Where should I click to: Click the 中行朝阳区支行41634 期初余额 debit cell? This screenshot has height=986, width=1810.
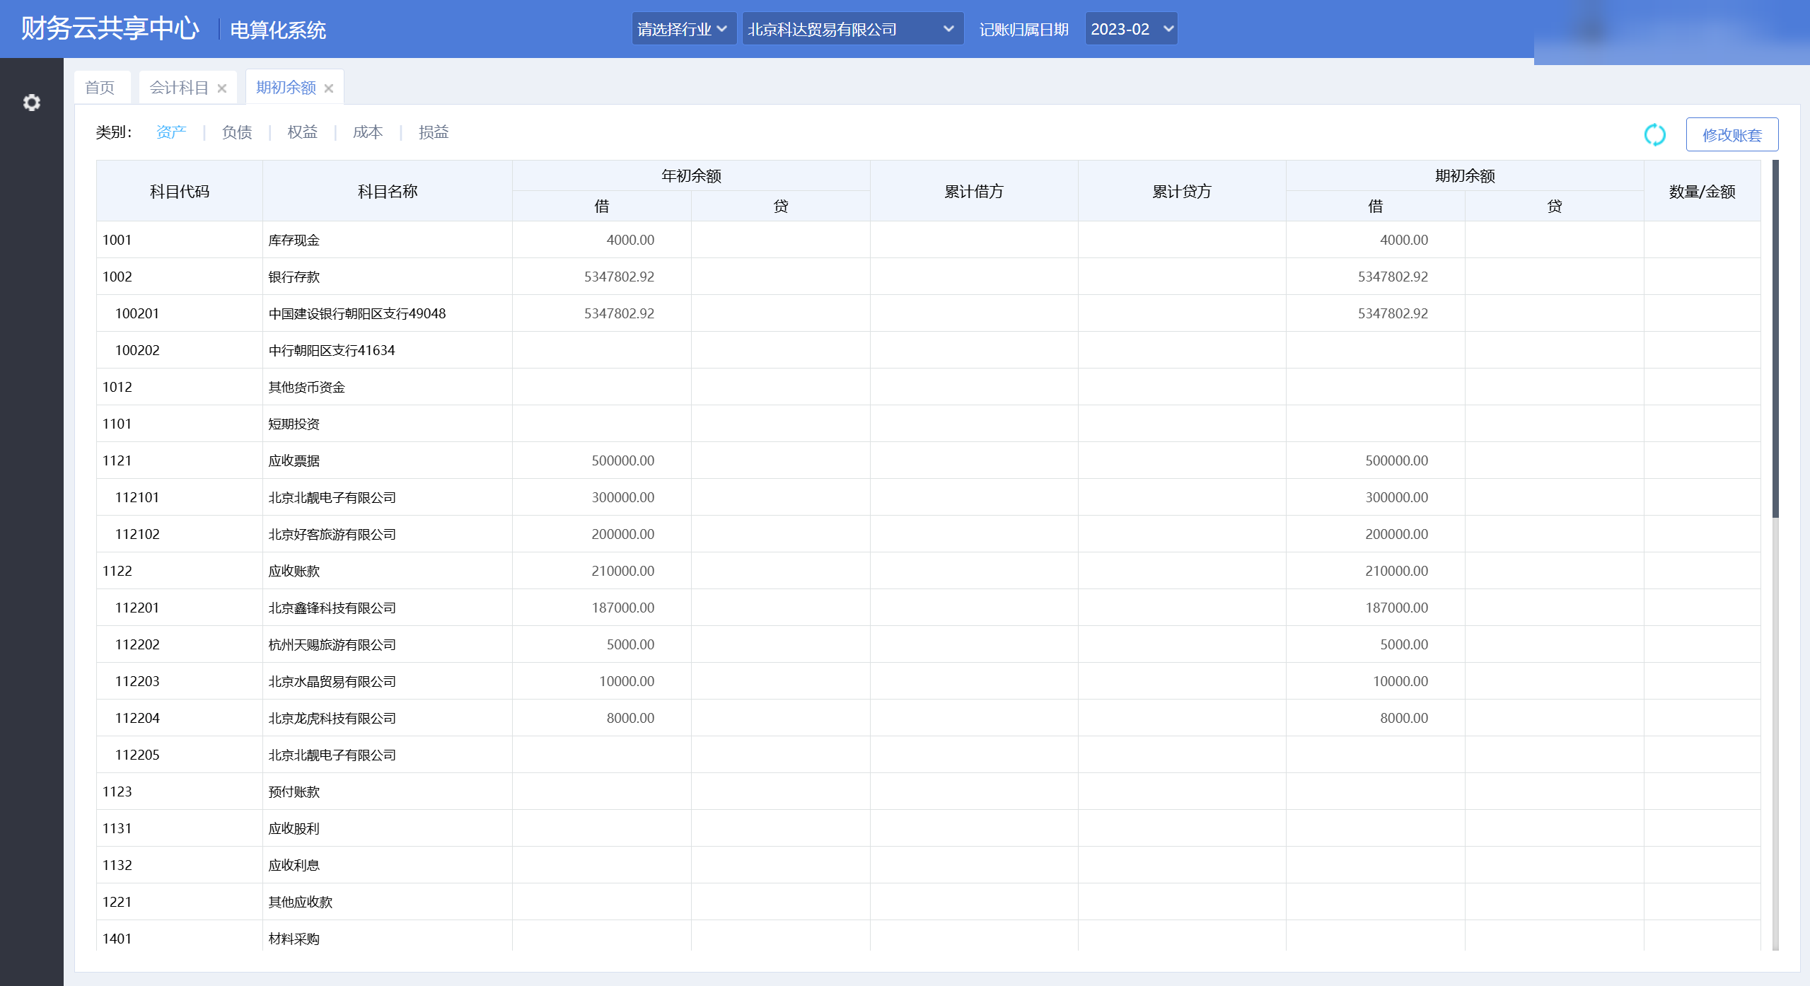pyautogui.click(x=1375, y=350)
